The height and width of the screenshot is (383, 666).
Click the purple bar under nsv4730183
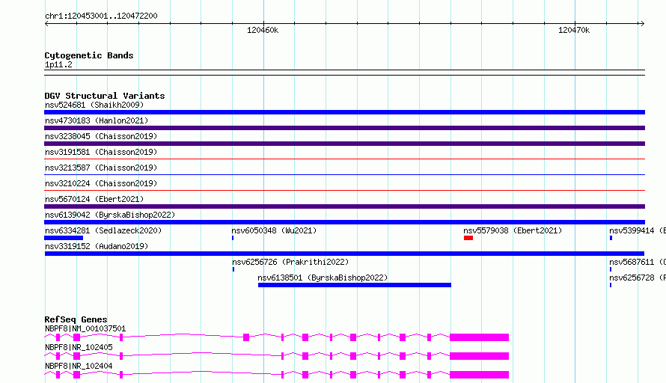tap(344, 128)
